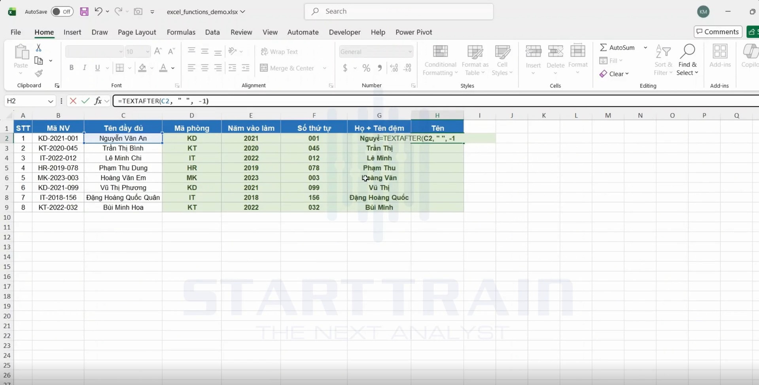Open the Number Format General dropdown
Viewport: 759px width, 385px height.
pyautogui.click(x=410, y=52)
